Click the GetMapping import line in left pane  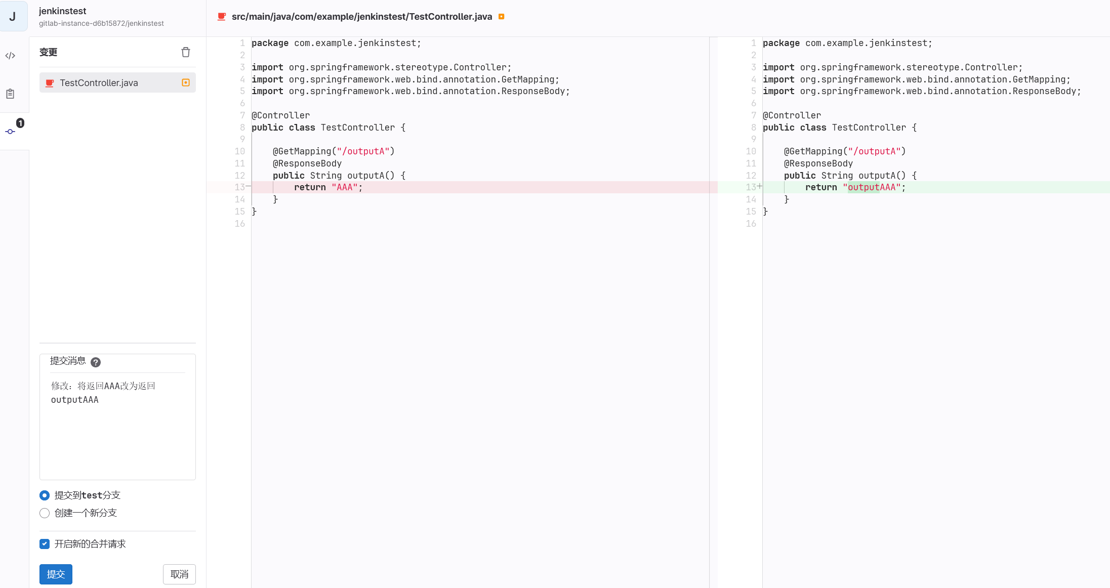tap(405, 79)
